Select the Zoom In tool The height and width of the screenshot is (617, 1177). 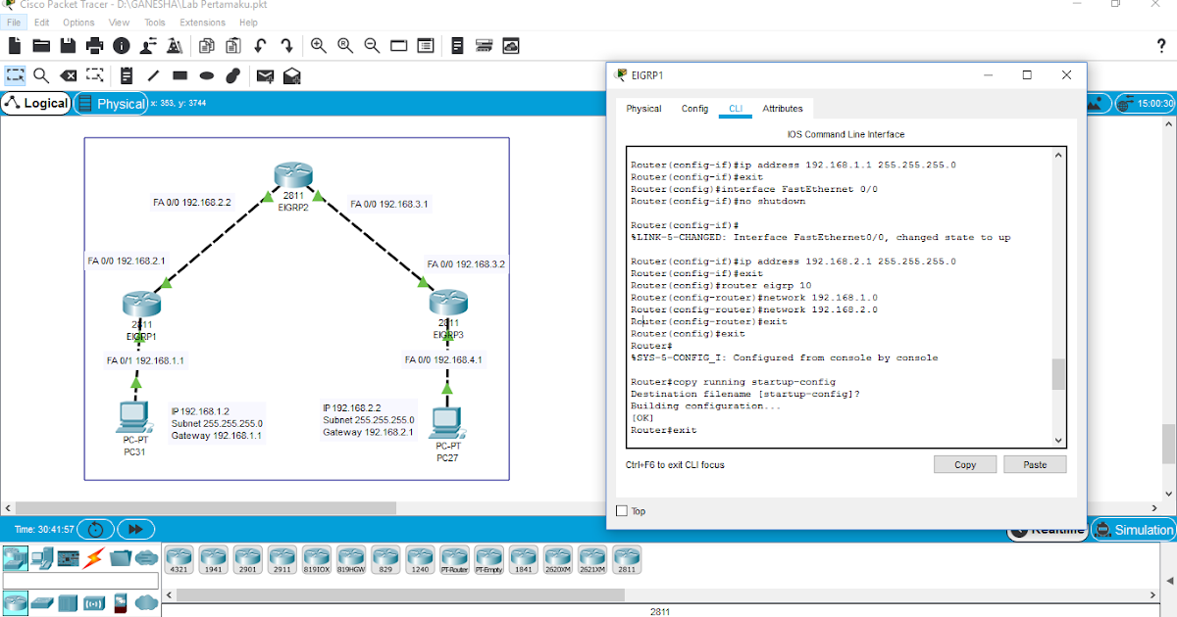pos(319,45)
